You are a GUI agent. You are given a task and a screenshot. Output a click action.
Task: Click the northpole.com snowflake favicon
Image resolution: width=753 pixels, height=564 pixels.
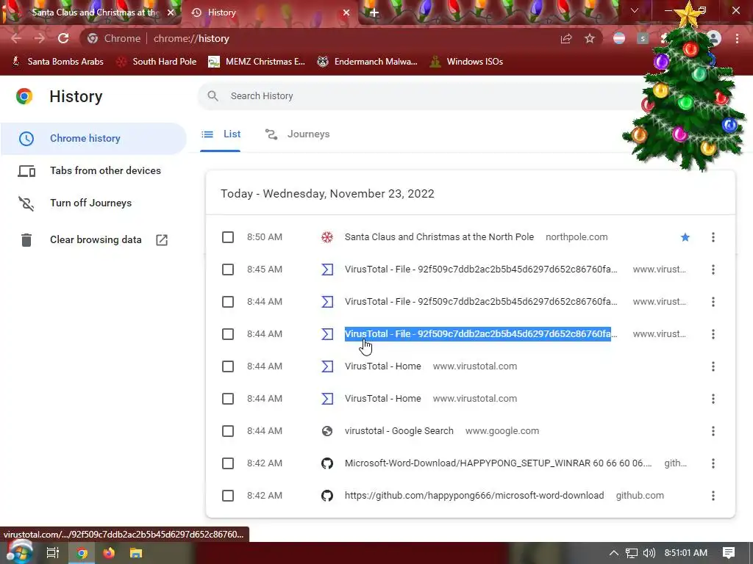(x=327, y=237)
